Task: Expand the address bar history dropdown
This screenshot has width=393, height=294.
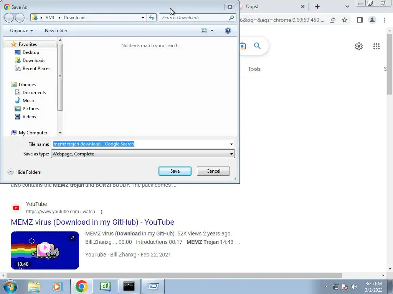Action: pyautogui.click(x=143, y=18)
